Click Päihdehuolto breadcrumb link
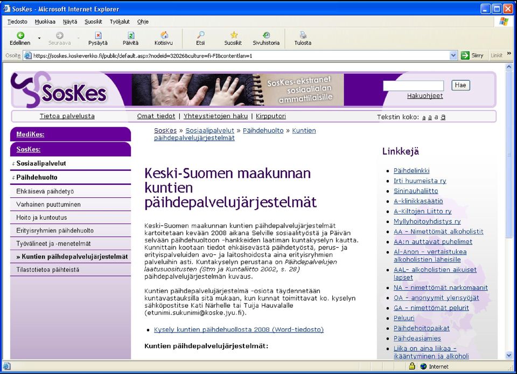517x374 pixels. (263, 130)
